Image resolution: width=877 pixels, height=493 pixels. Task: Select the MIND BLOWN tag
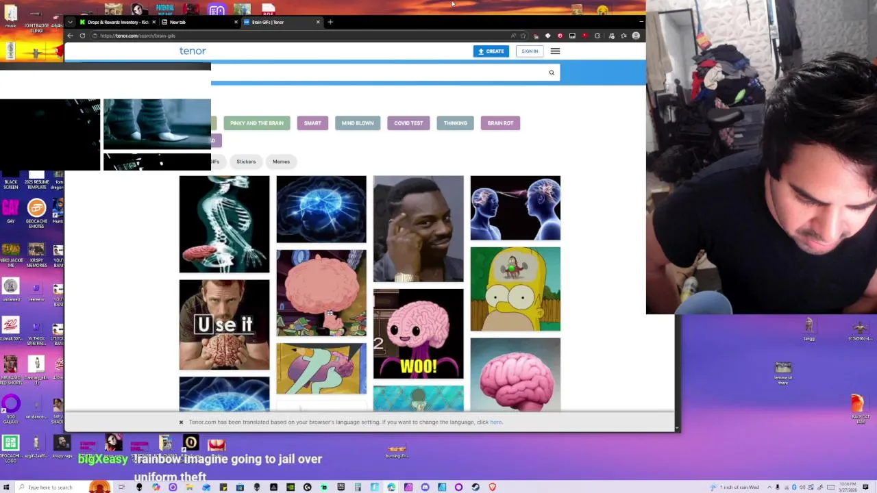tap(358, 123)
